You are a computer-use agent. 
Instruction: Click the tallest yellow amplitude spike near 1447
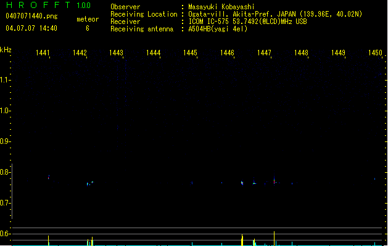pos(274,239)
